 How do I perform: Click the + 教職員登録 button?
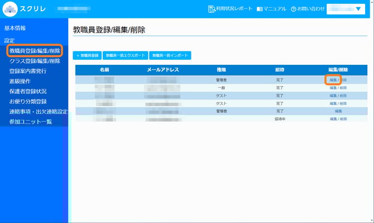pyautogui.click(x=87, y=55)
